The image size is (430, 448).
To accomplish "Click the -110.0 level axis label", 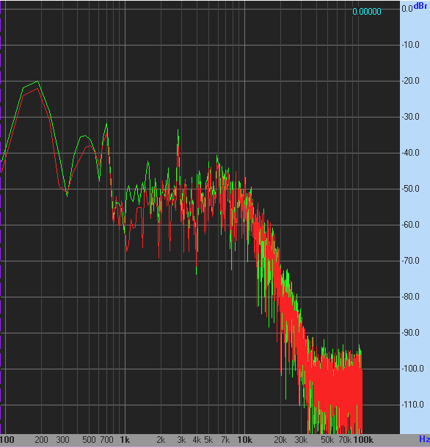I will 412,405.
